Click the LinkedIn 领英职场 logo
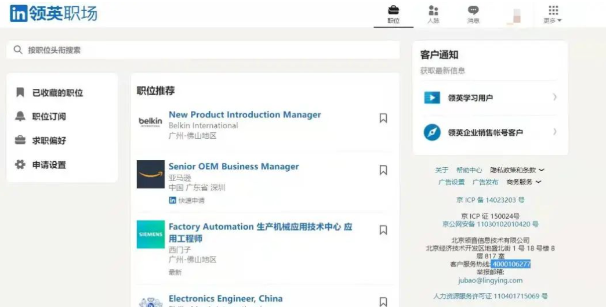606x307 pixels. tap(53, 13)
